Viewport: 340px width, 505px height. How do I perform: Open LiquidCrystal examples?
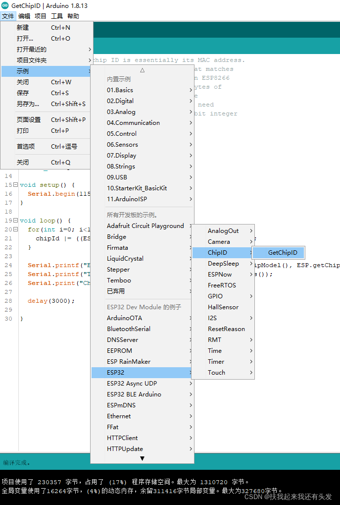pyautogui.click(x=142, y=259)
